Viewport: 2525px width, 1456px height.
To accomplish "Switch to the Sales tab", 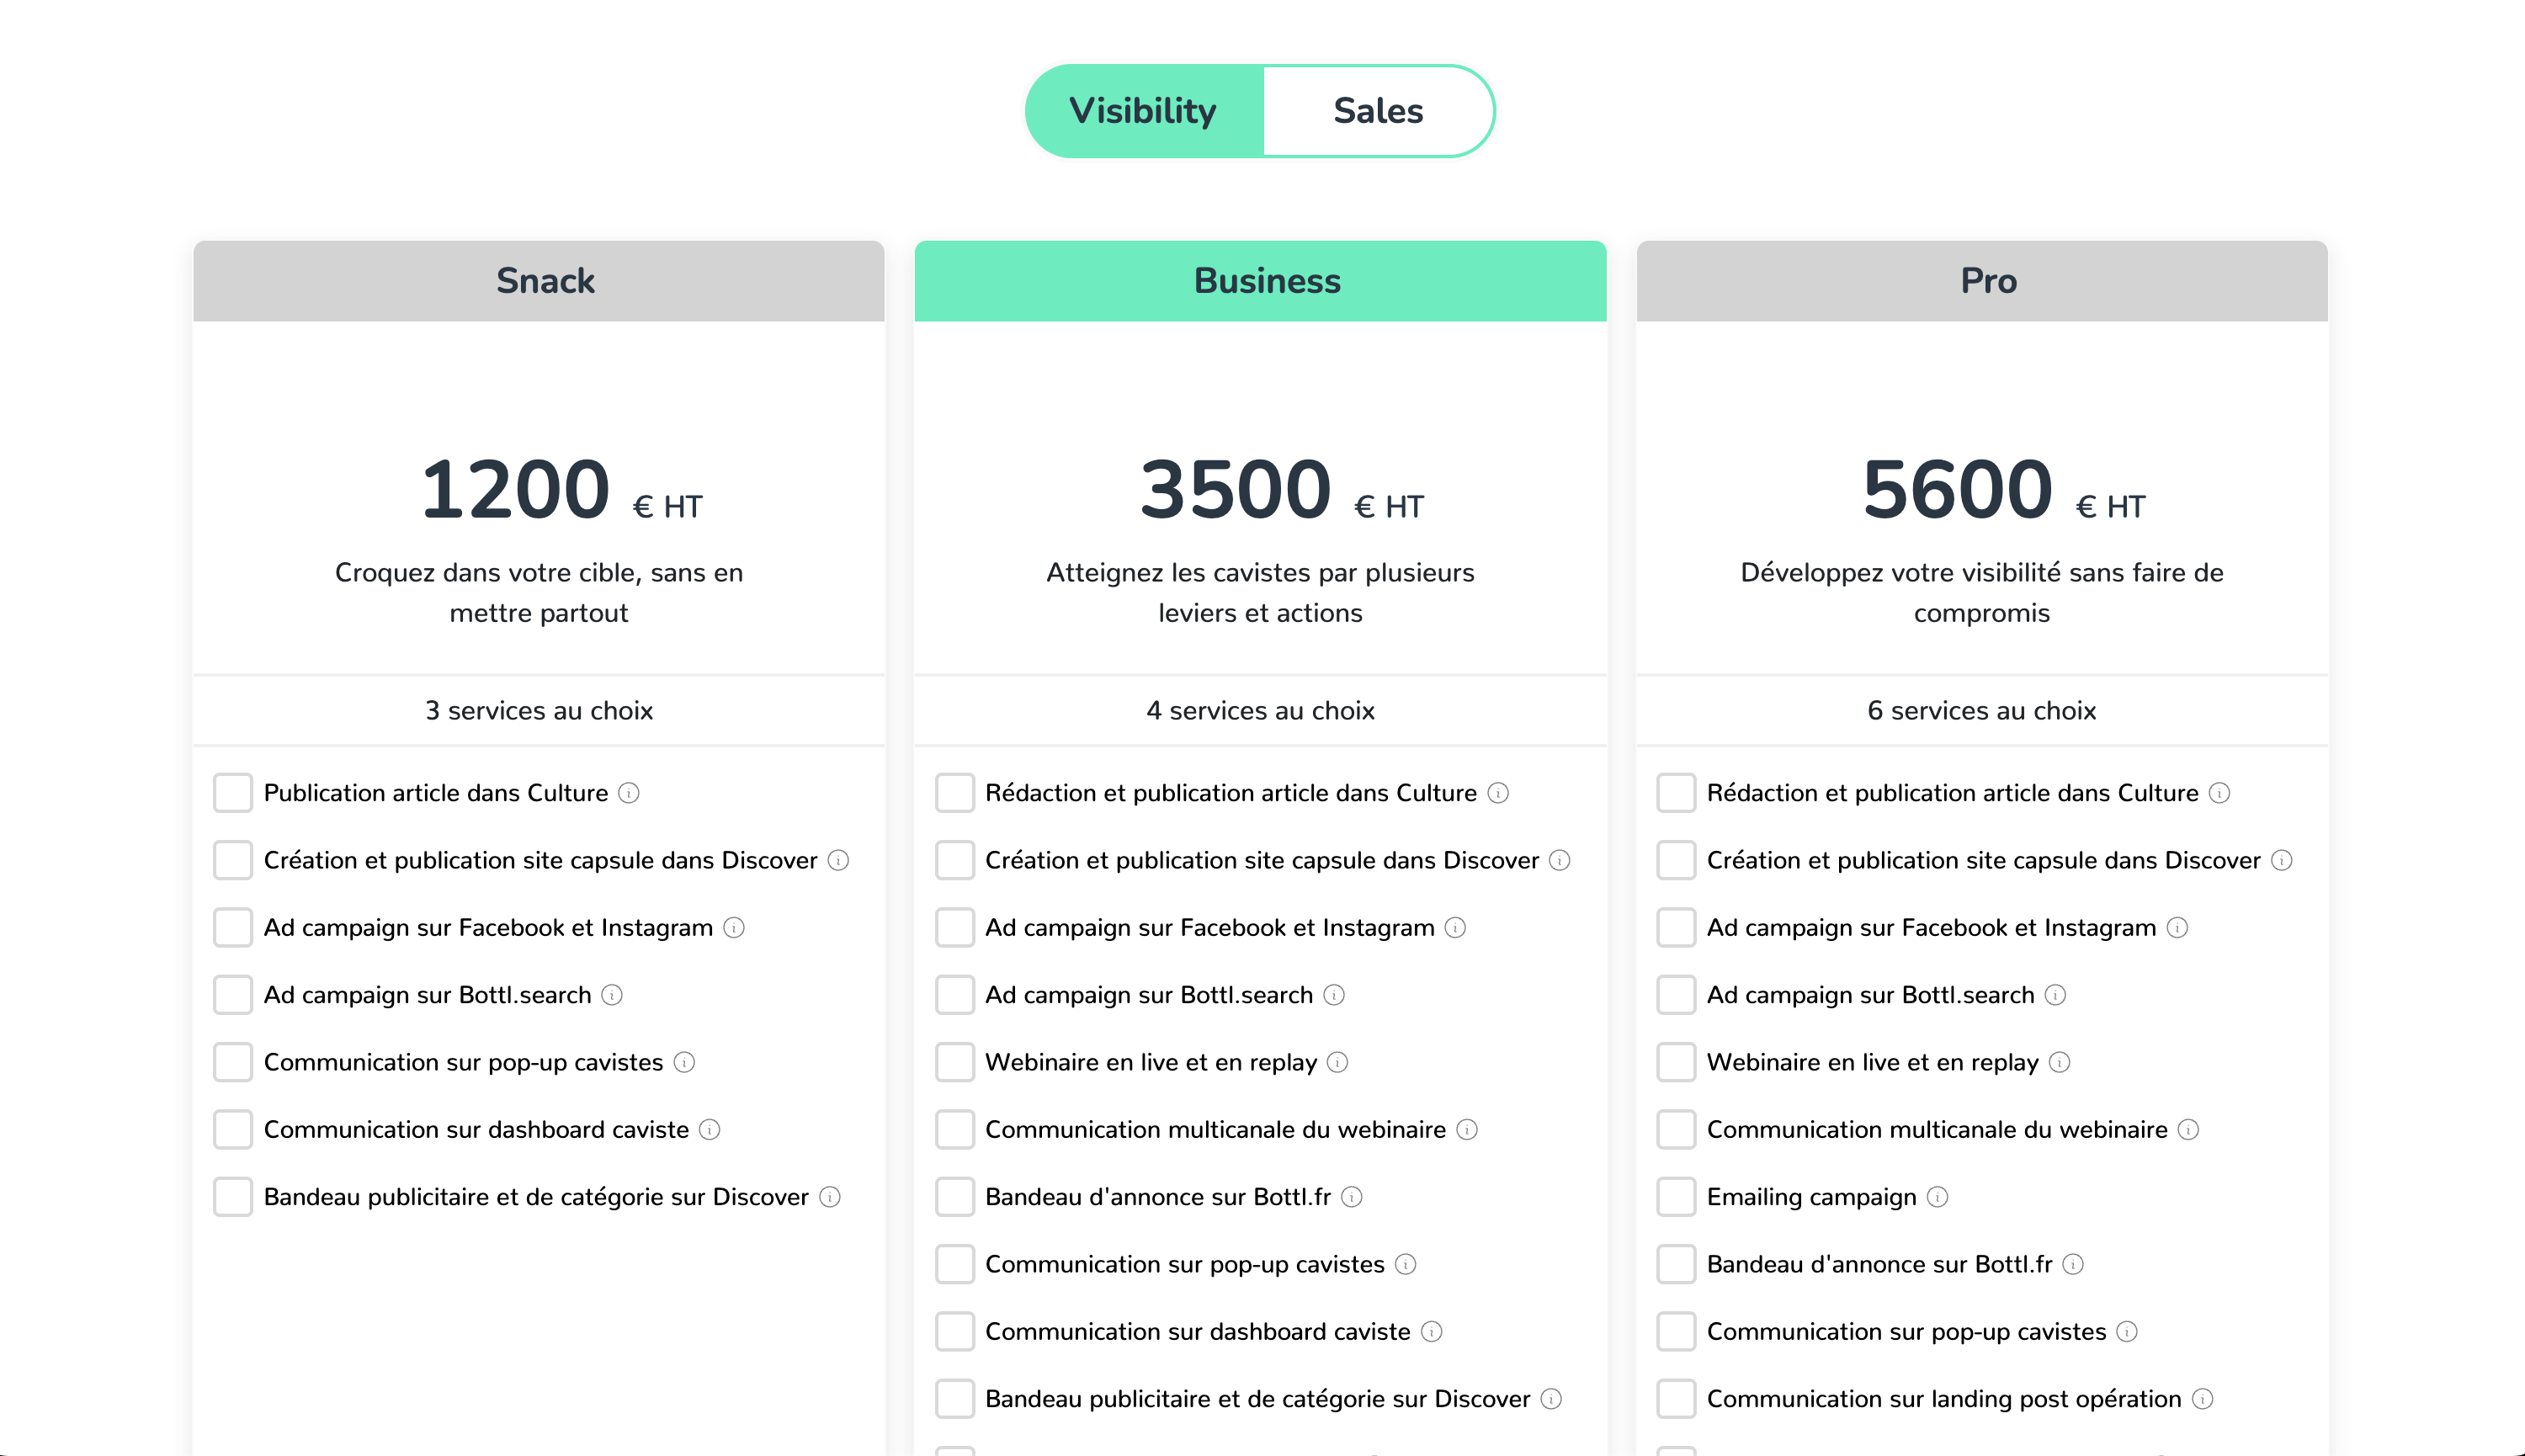I will tap(1377, 111).
